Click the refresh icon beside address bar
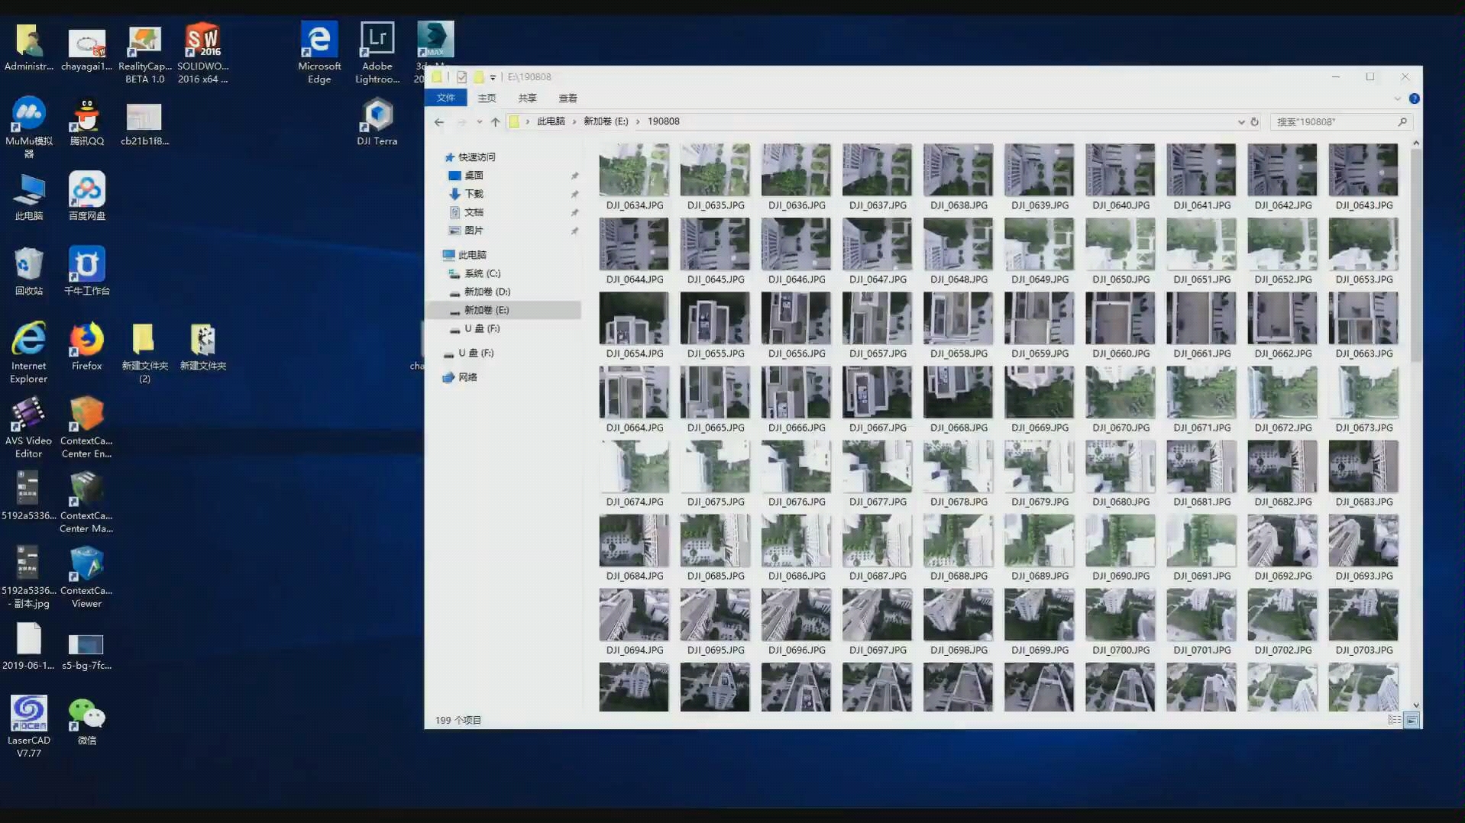 click(x=1254, y=121)
